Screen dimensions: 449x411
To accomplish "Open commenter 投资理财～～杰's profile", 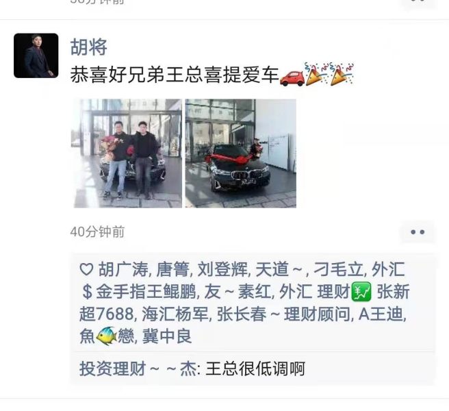I will 138,369.
